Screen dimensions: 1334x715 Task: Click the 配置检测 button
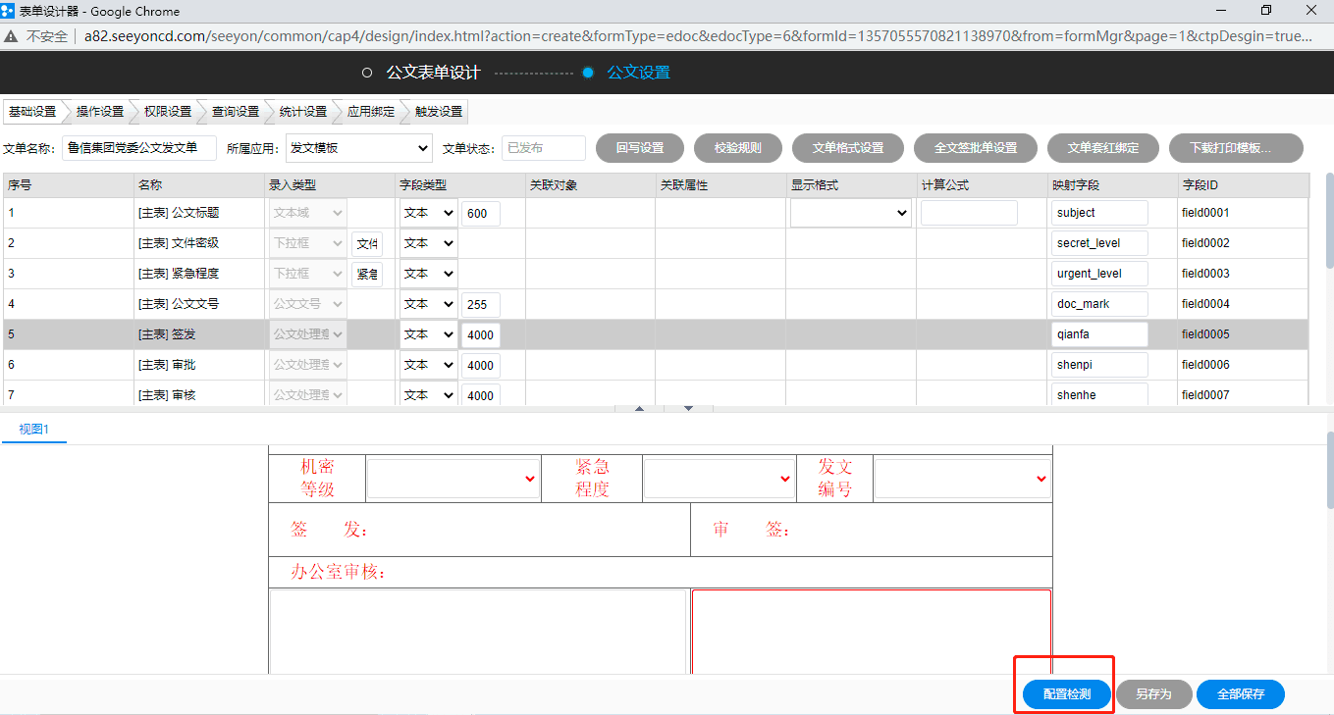click(1067, 694)
